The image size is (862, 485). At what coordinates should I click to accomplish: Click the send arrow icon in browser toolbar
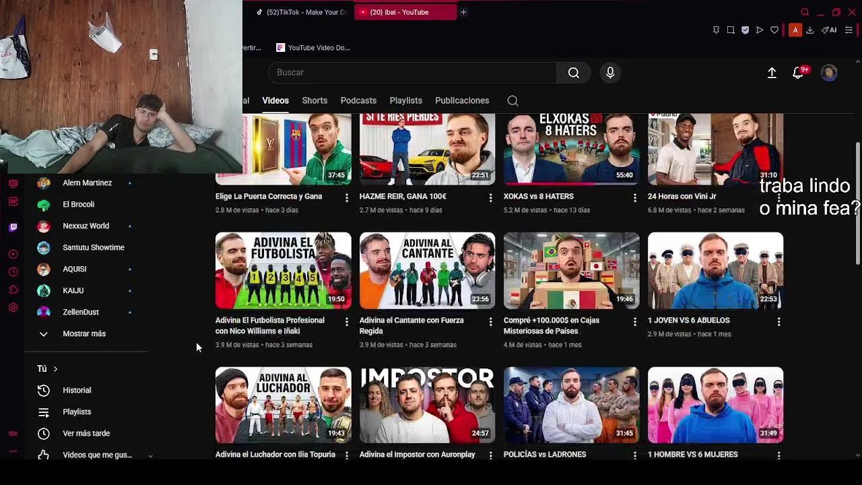tap(760, 30)
